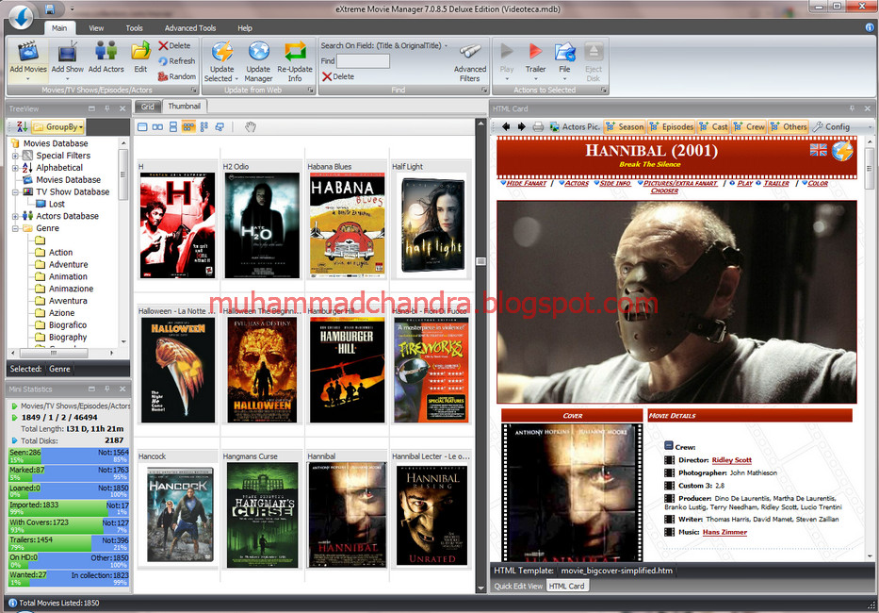Viewport: 879px width, 613px height.
Task: Open Search On Field dropdown arrow
Action: click(447, 46)
